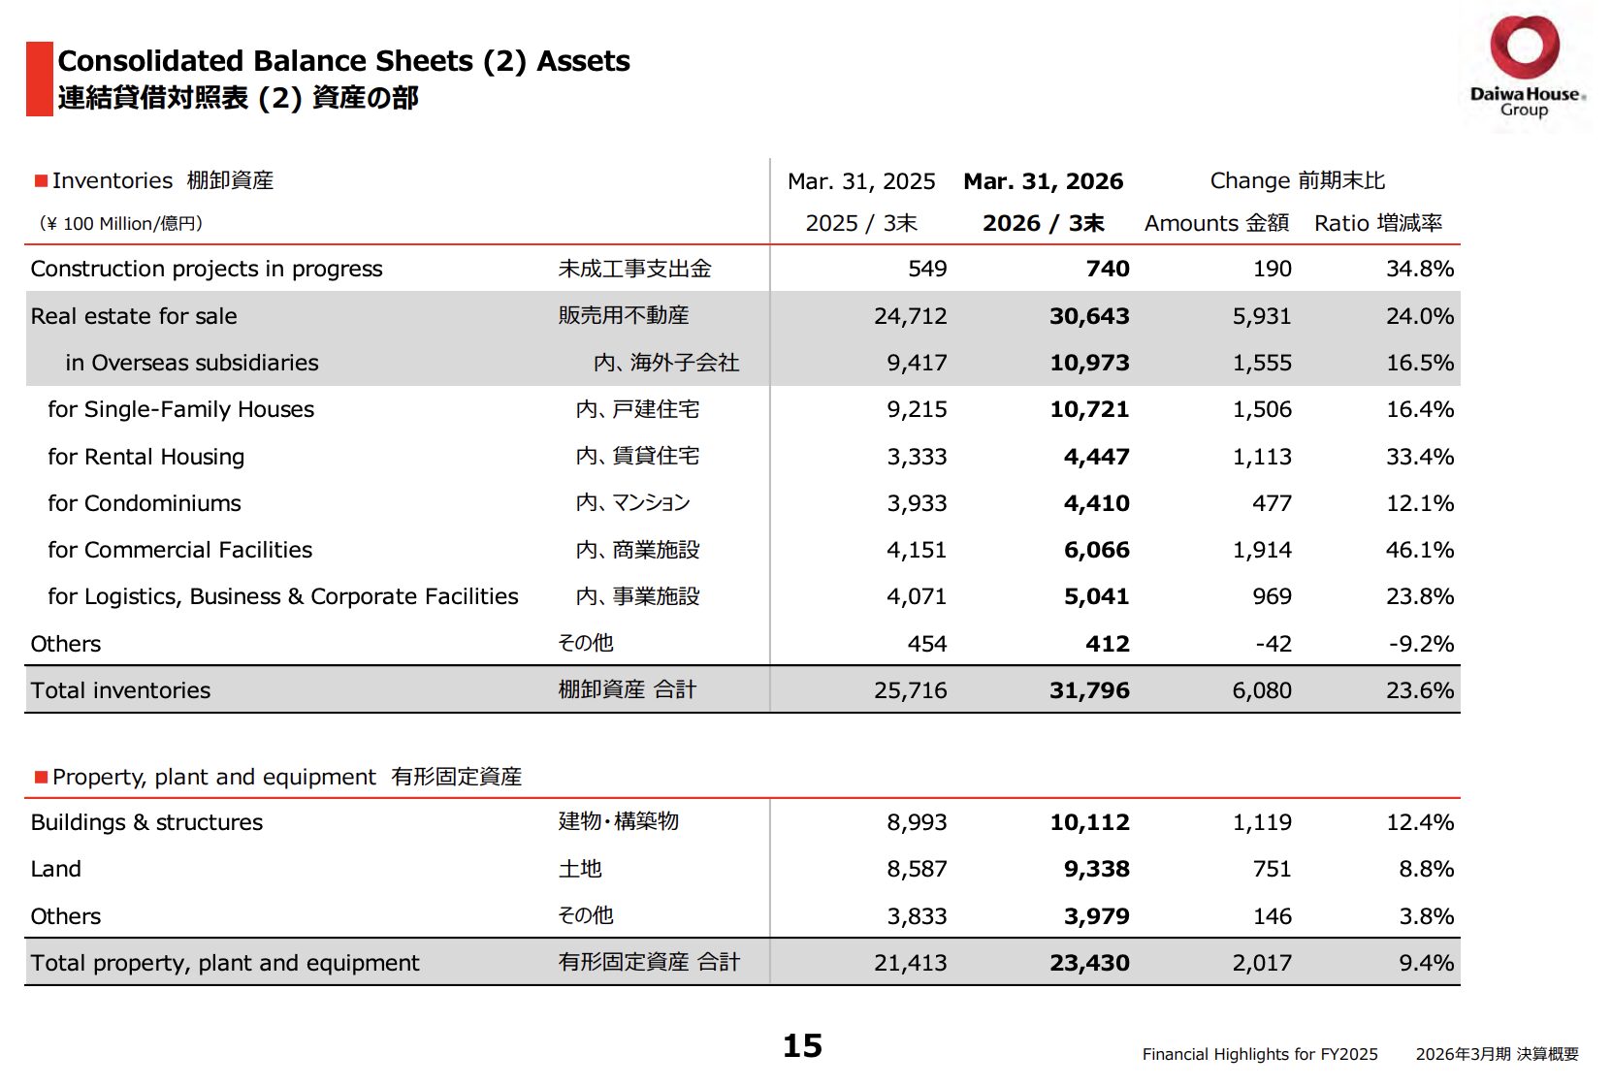The image size is (1612, 1086).
Task: Click page number 15
Action: (802, 1046)
